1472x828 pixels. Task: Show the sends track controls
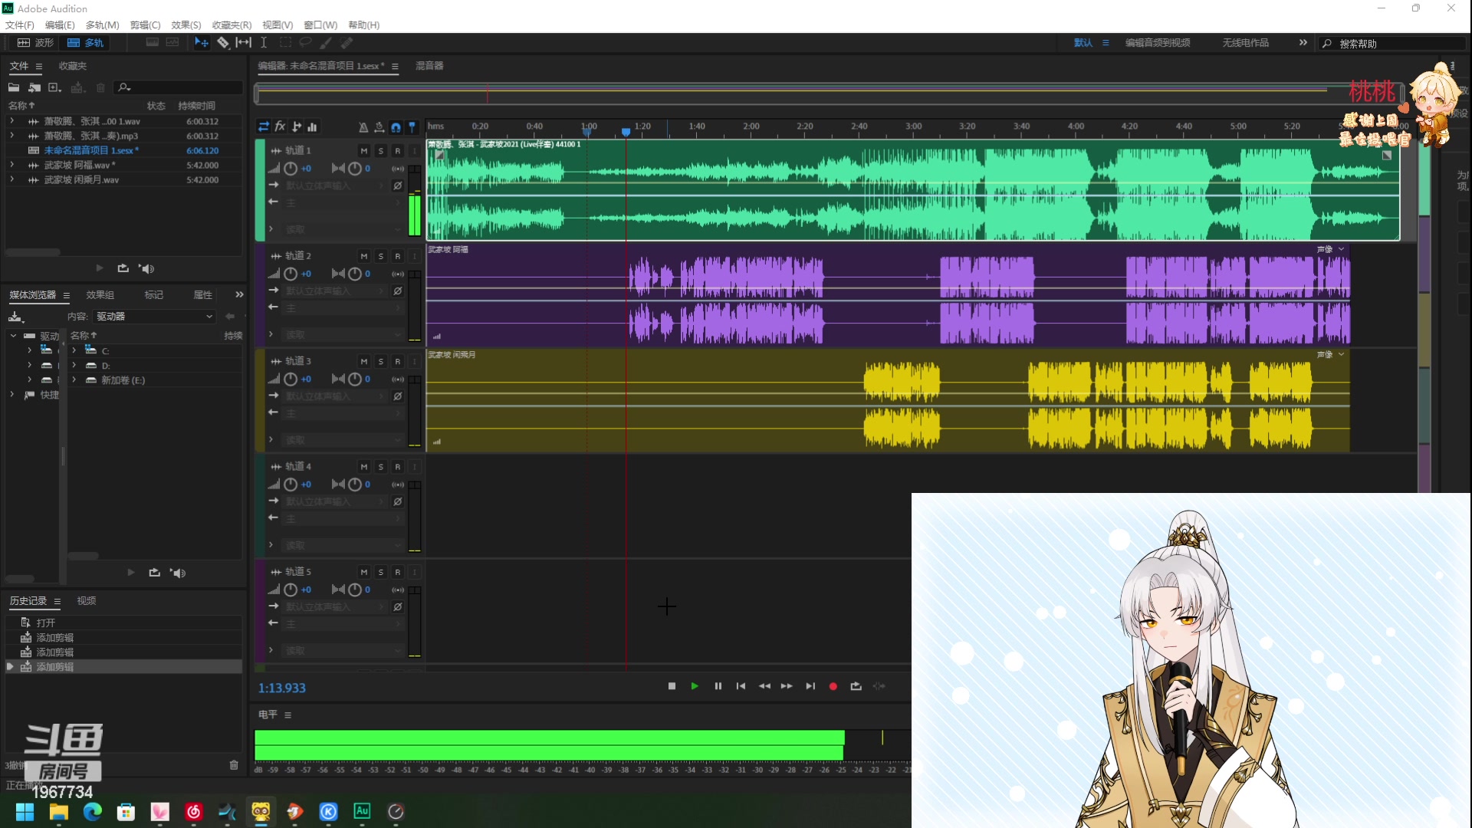point(297,127)
